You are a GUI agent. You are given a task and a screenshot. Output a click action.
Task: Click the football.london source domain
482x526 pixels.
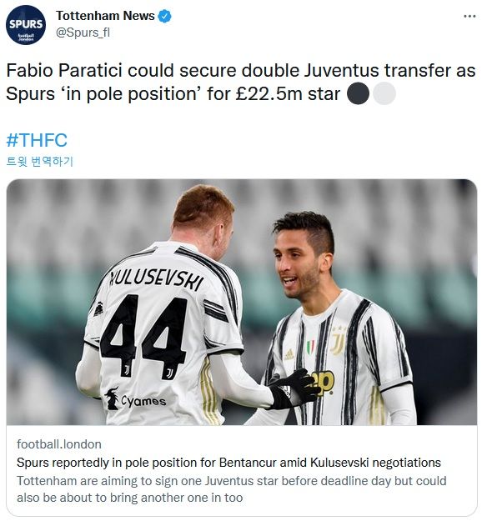click(59, 444)
